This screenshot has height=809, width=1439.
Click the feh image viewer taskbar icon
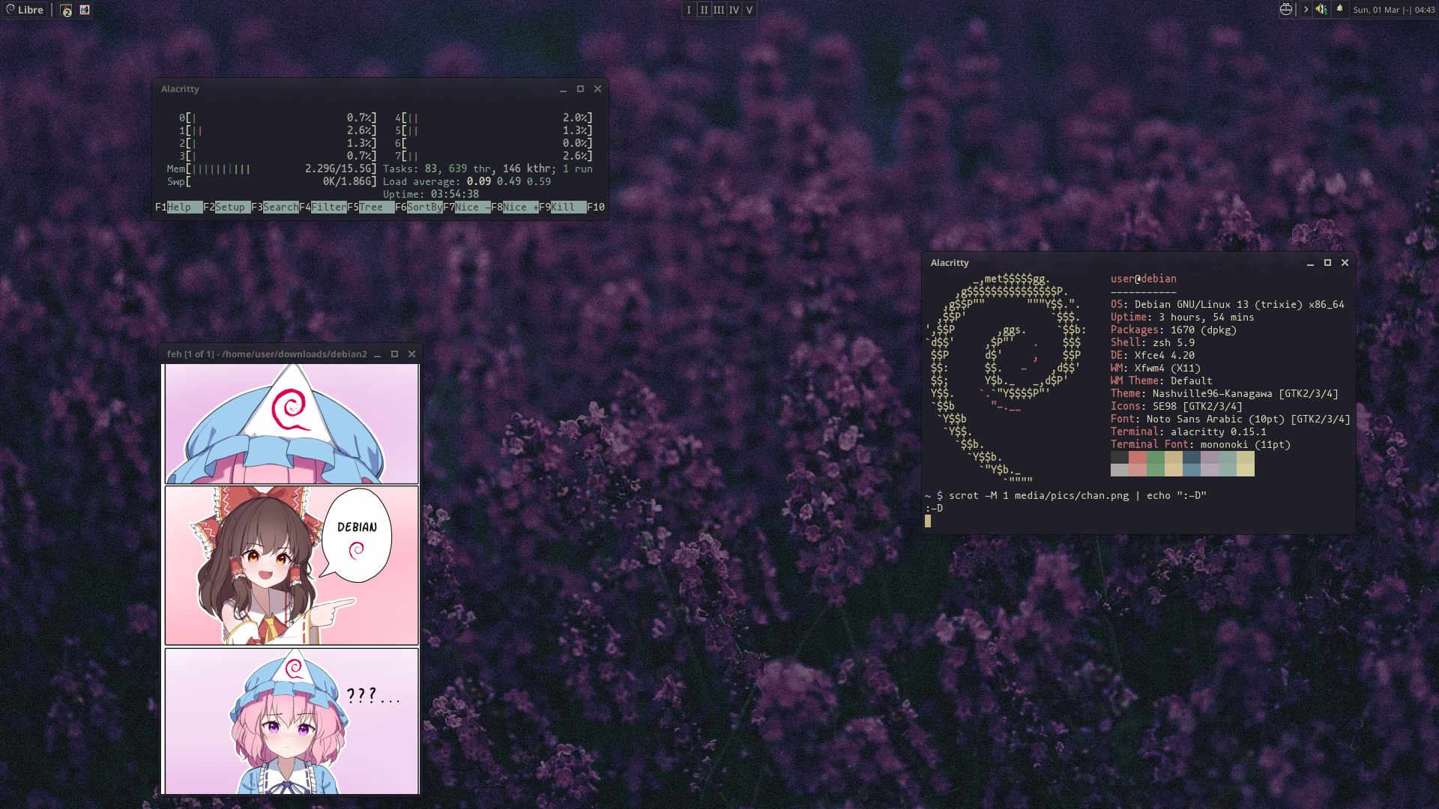(x=85, y=10)
